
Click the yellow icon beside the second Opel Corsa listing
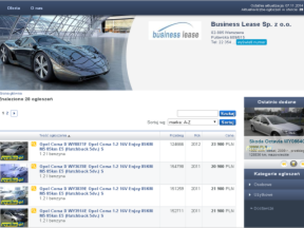(x=33, y=166)
